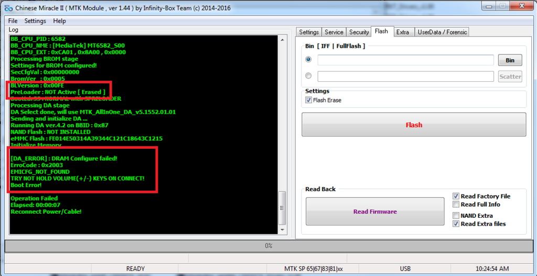The height and width of the screenshot is (276, 537).
Task: Click the log scrollbar down arrow
Action: pyautogui.click(x=282, y=230)
